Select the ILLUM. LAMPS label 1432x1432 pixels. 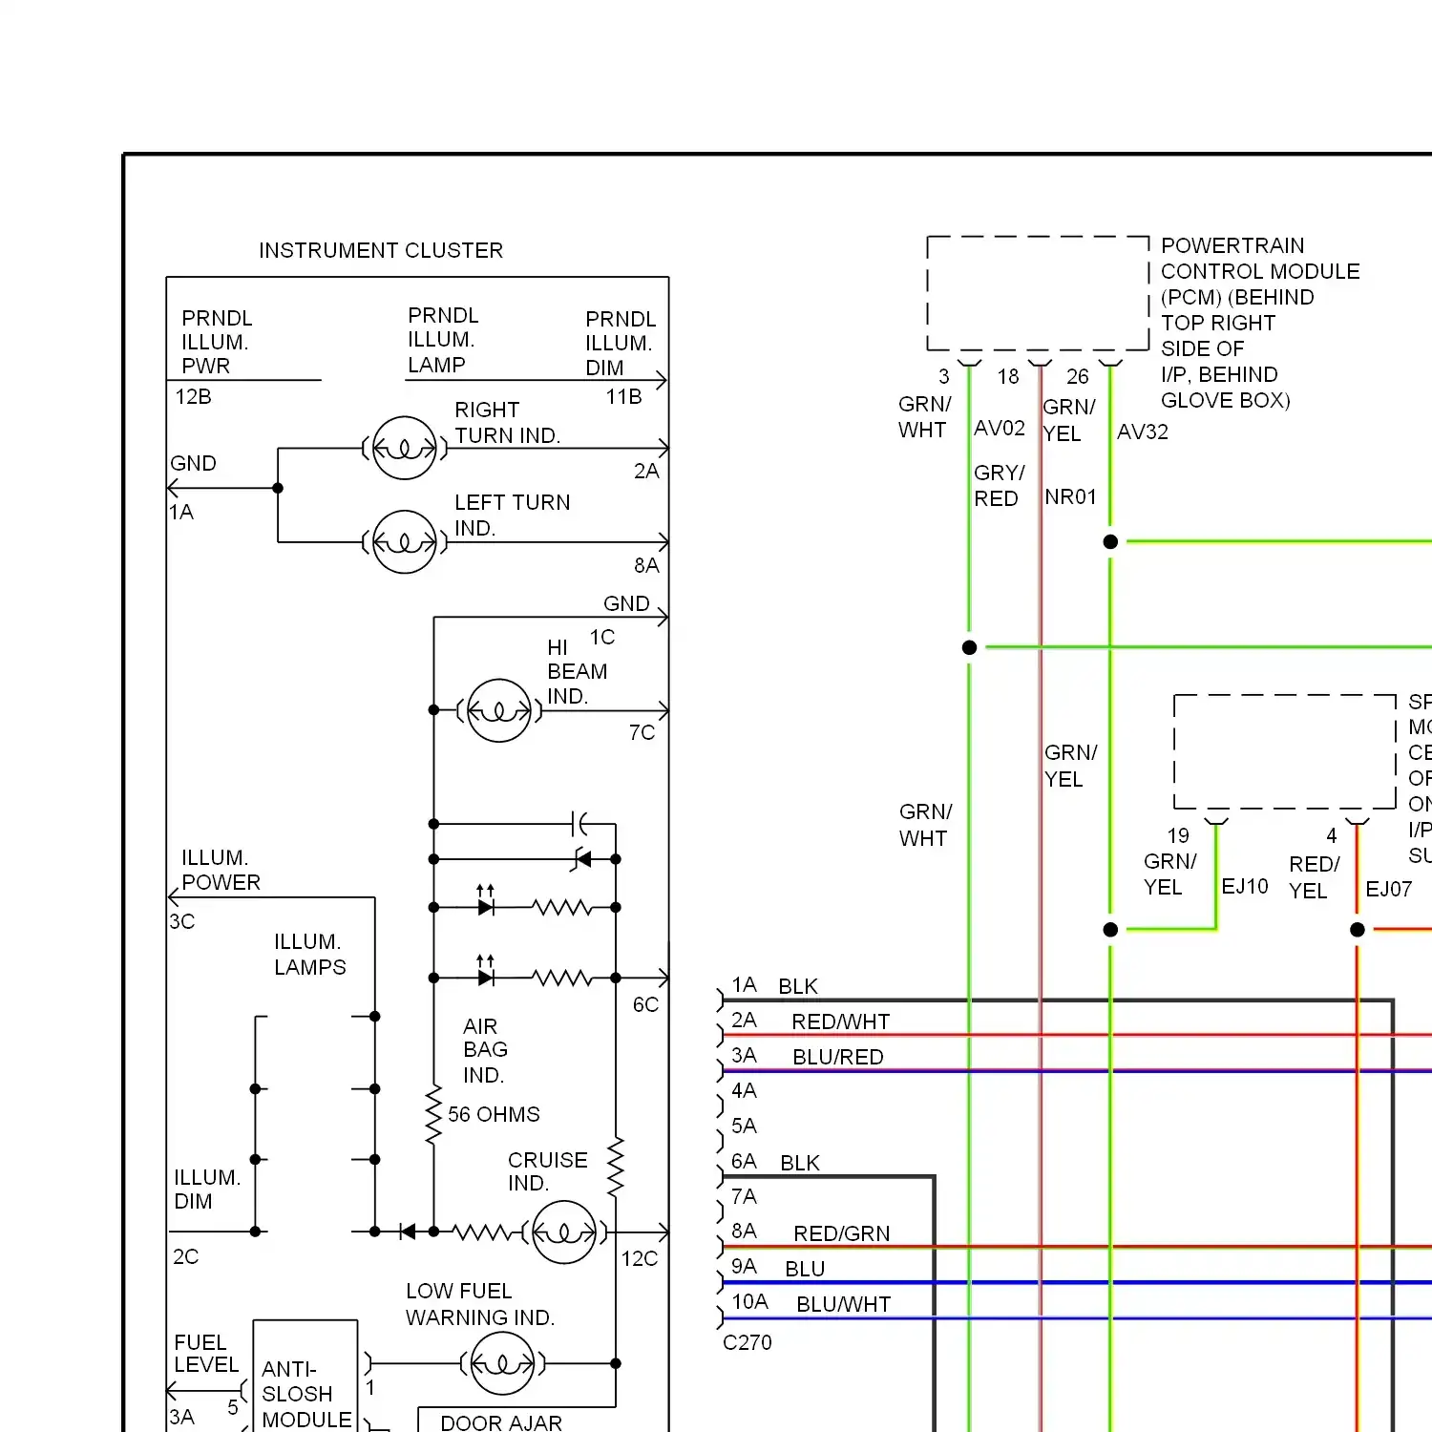click(x=310, y=955)
